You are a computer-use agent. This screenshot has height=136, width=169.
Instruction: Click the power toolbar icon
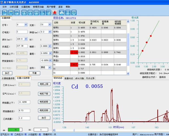point(74,12)
